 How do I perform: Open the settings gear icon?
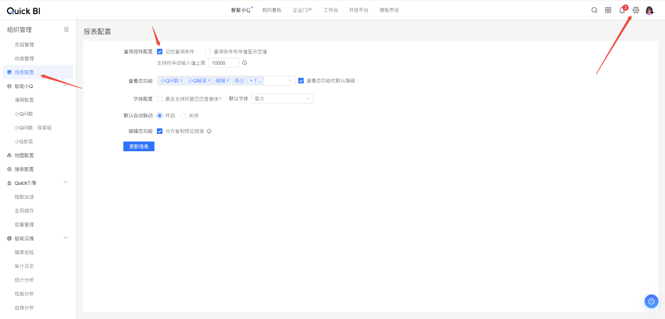pyautogui.click(x=636, y=10)
